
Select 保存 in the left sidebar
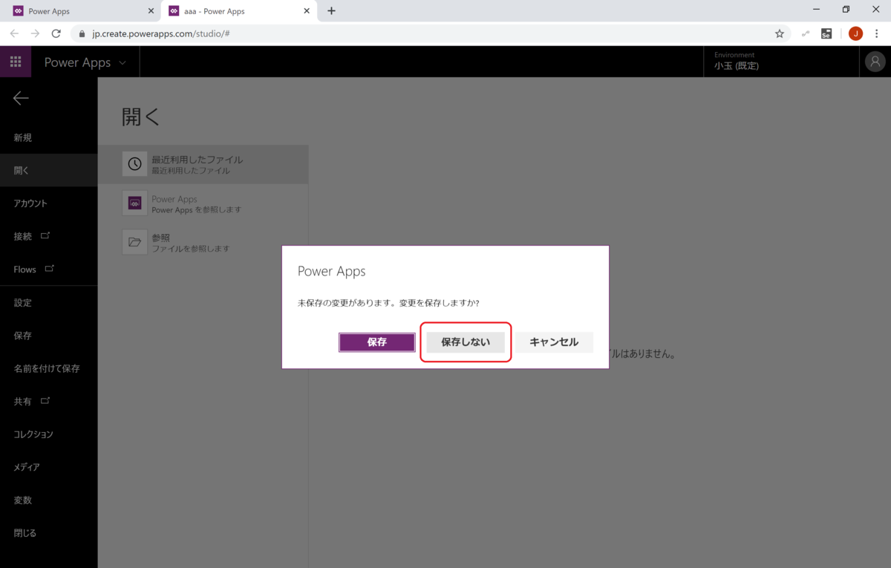pyautogui.click(x=48, y=336)
